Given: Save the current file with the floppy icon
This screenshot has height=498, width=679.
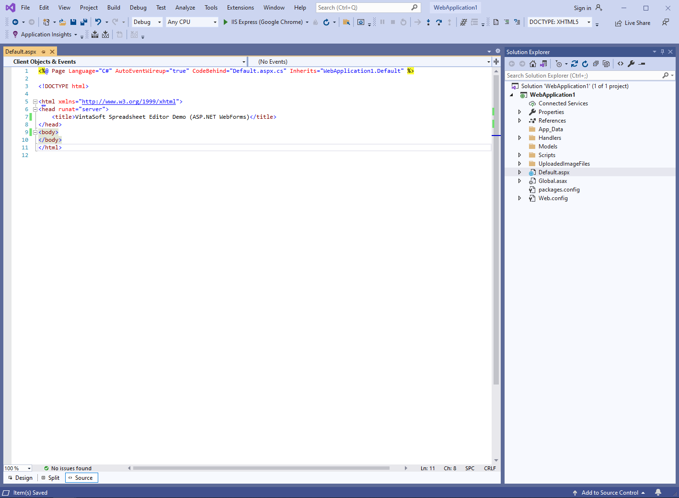Looking at the screenshot, I should (73, 22).
